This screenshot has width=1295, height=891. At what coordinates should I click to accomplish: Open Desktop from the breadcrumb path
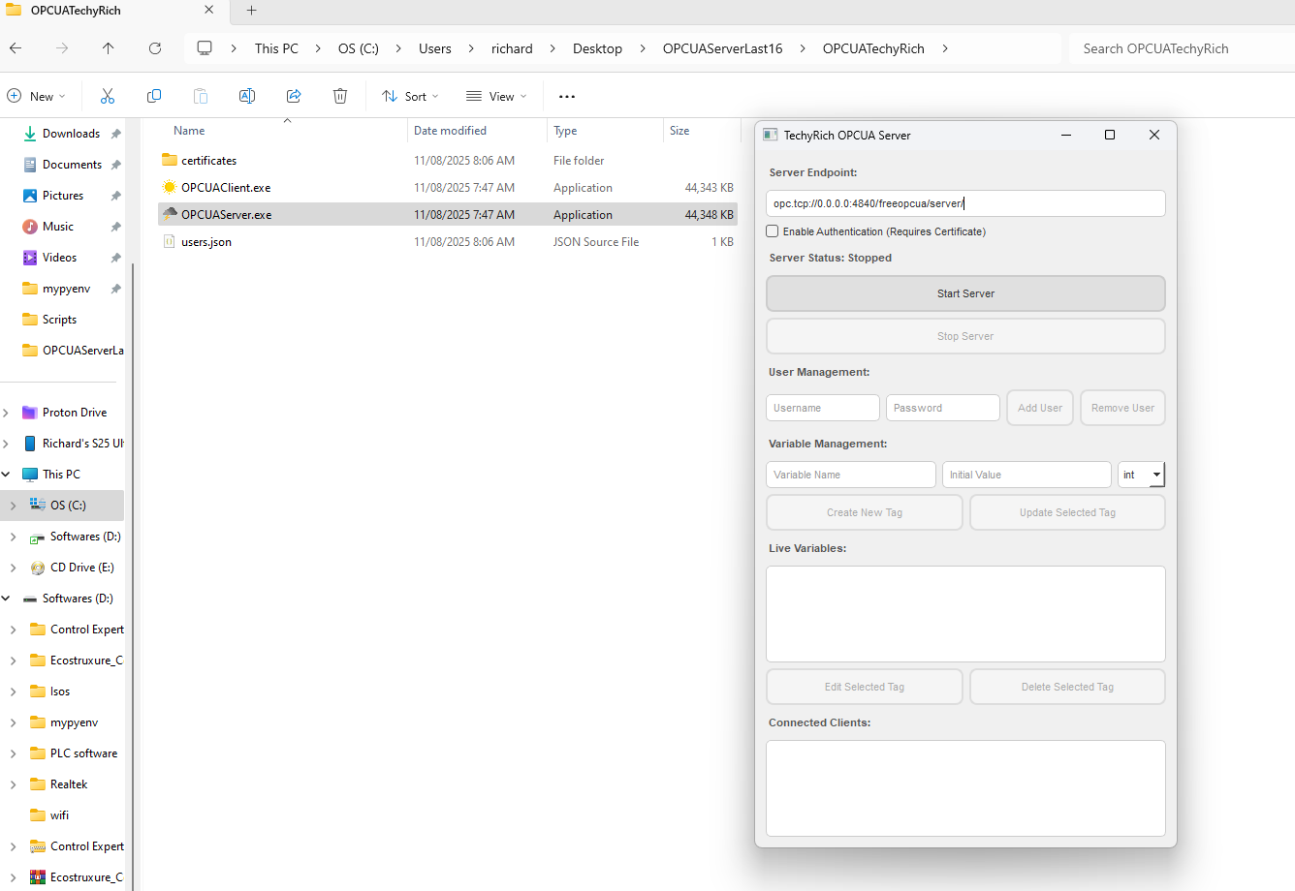point(598,47)
